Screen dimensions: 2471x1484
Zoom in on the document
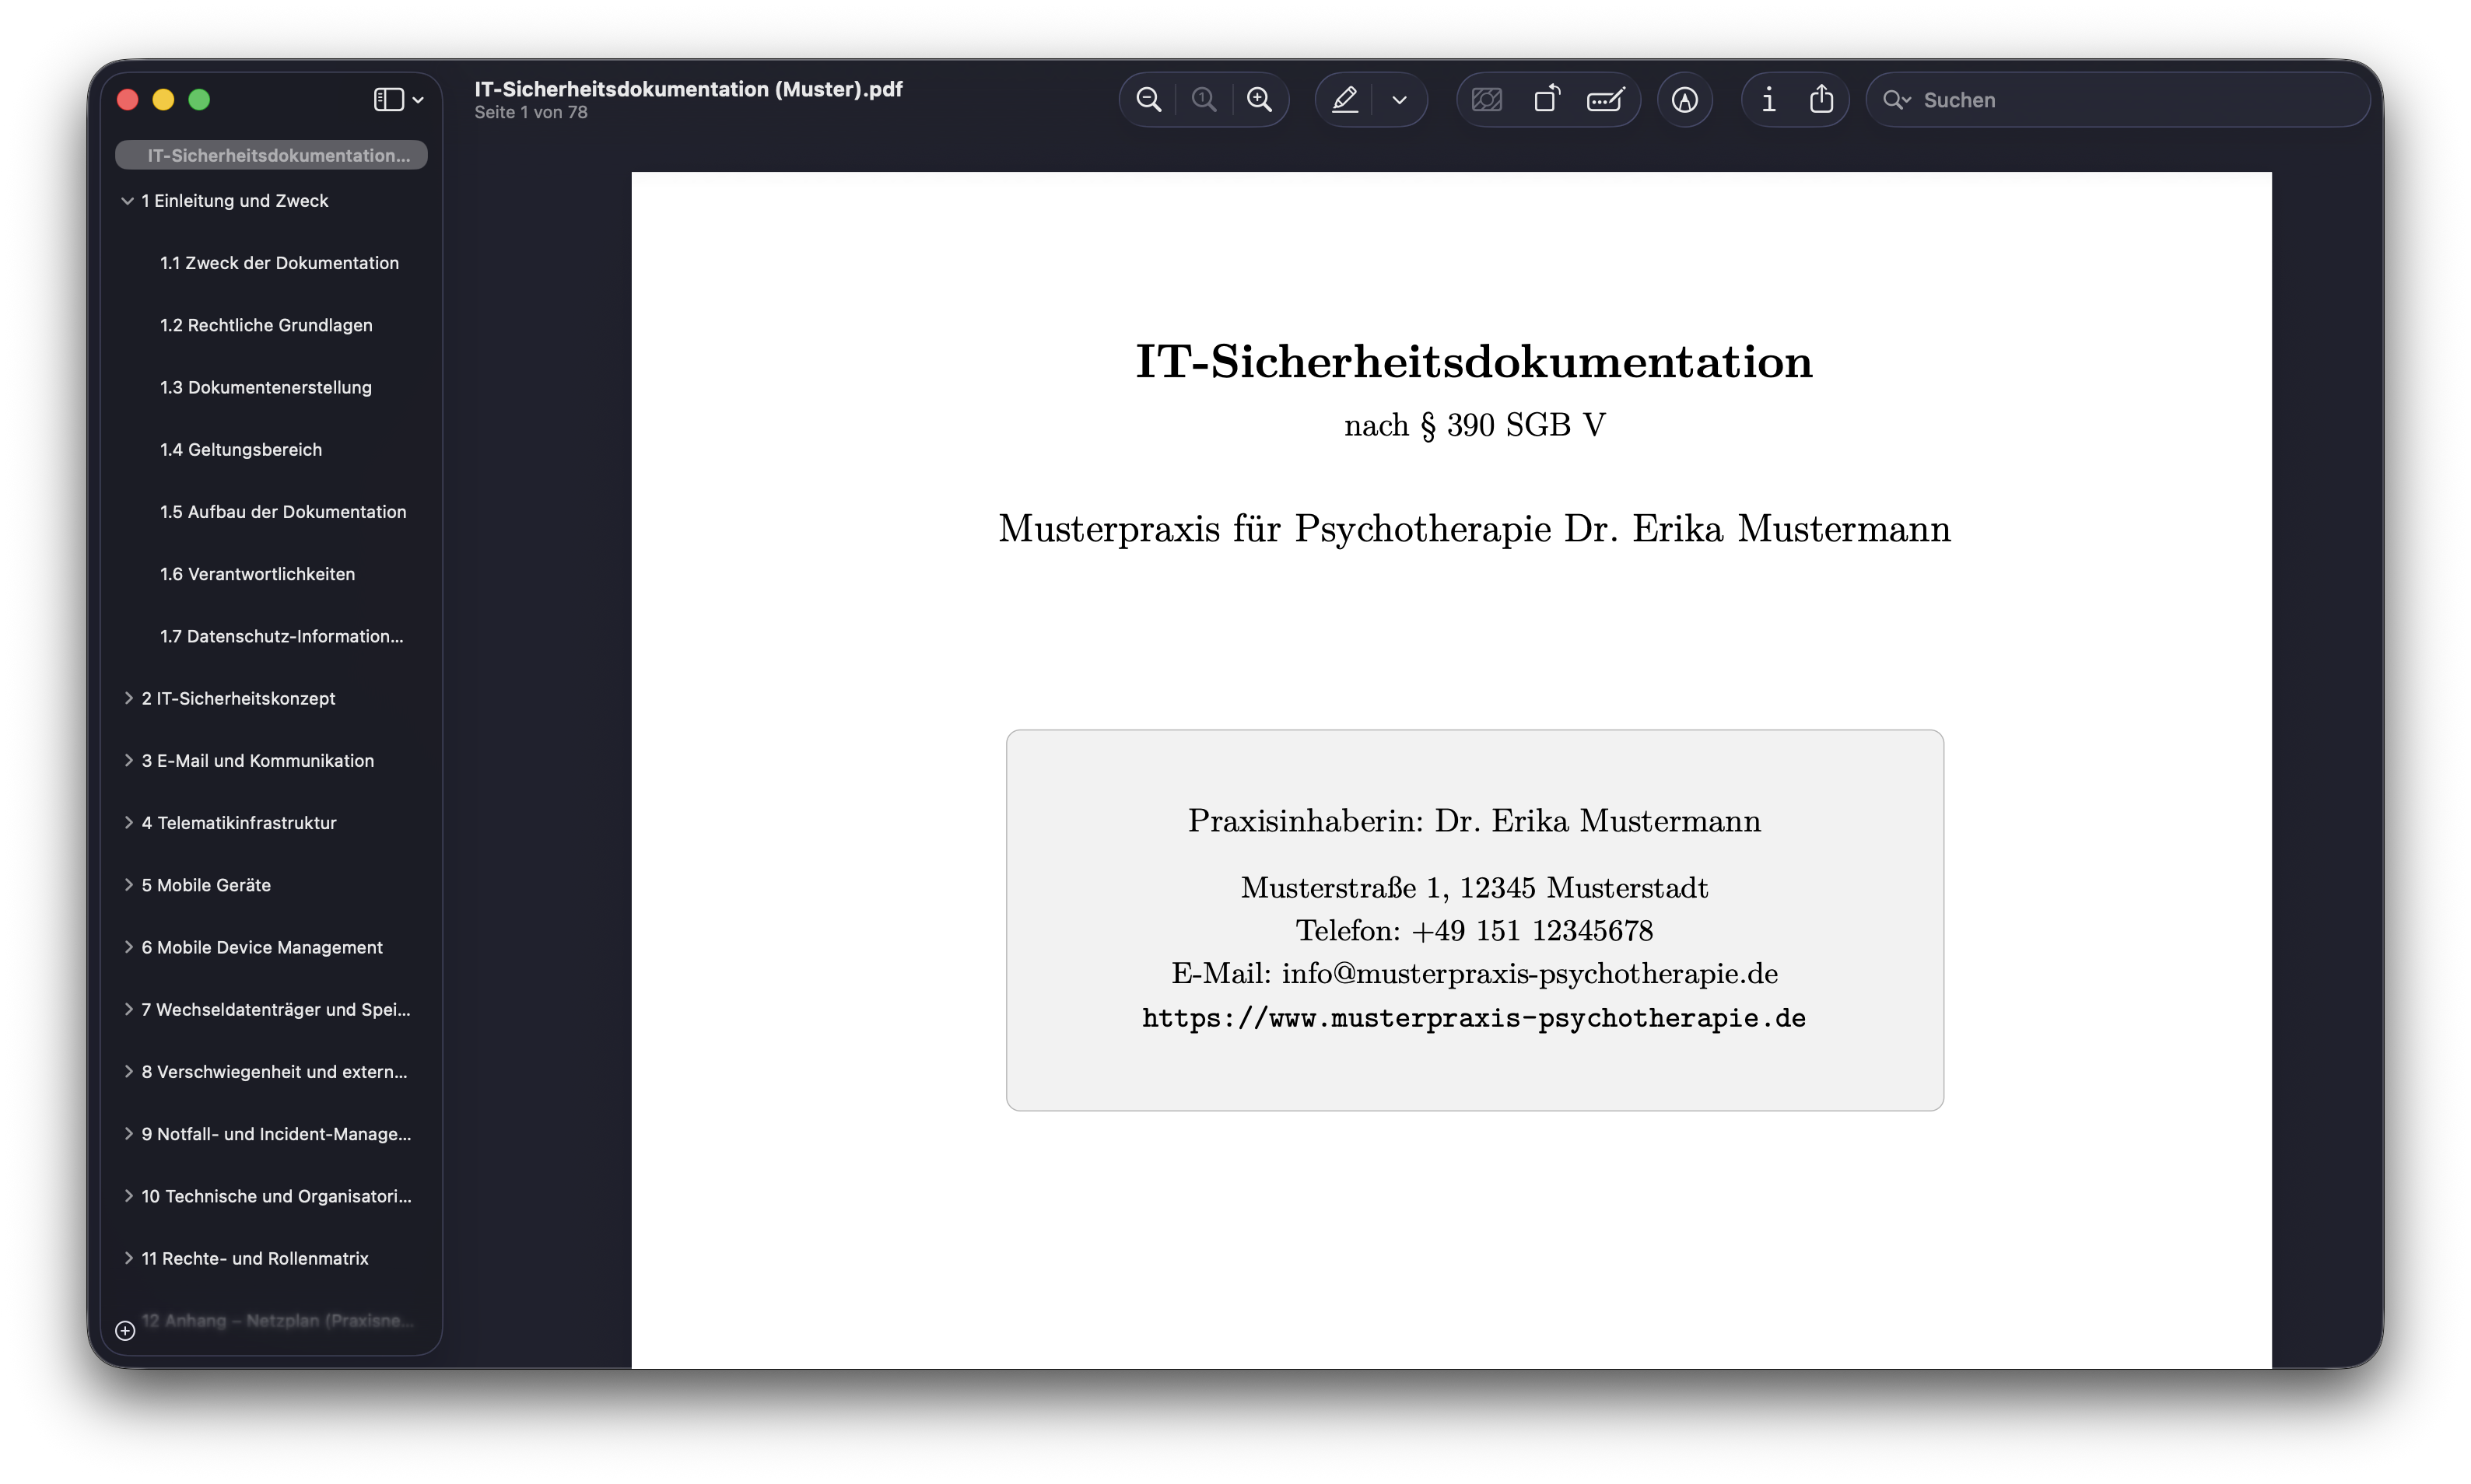[x=1260, y=99]
